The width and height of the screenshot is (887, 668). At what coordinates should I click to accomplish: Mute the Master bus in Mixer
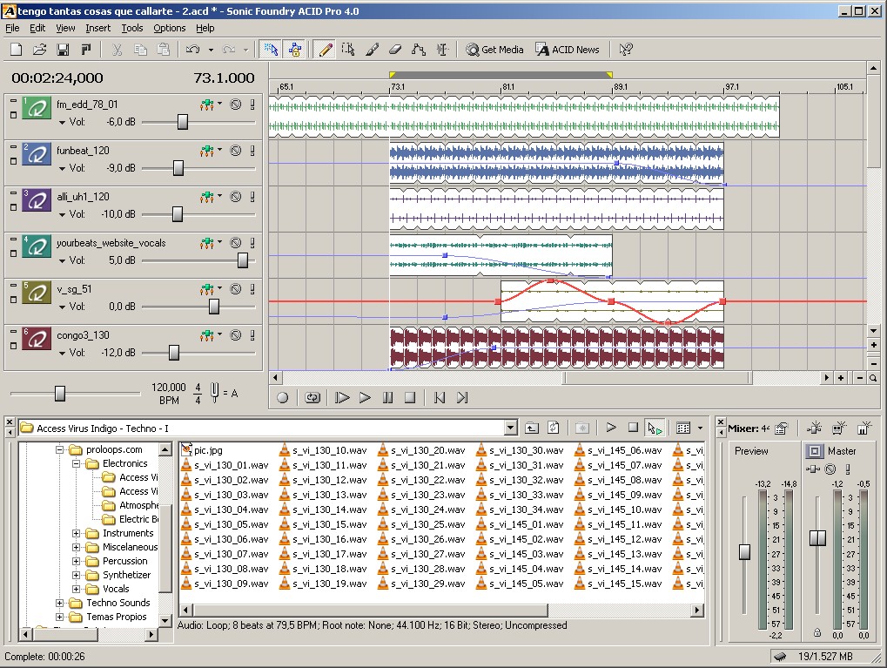(x=830, y=469)
